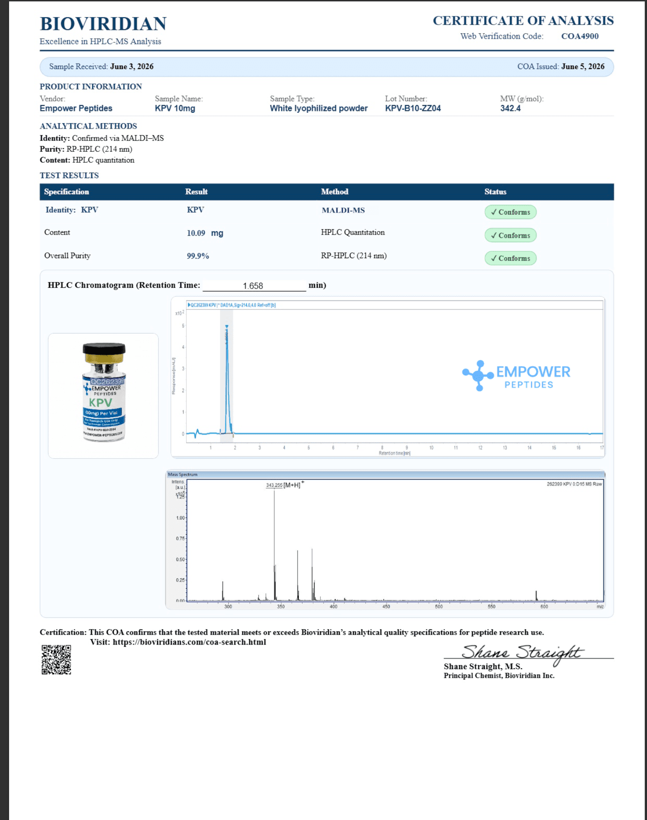Click the lot number KPV-B10-ZZ04
This screenshot has width=647, height=820.
[413, 108]
